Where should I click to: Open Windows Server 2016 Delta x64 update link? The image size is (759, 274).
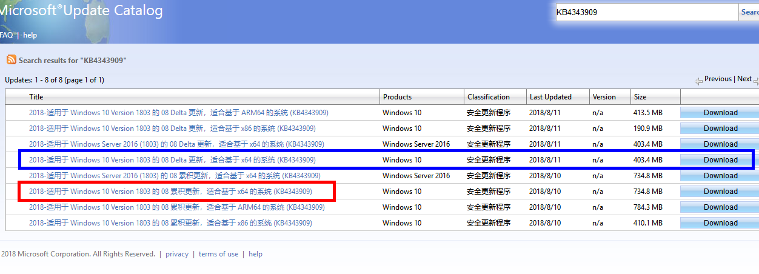[x=176, y=144]
